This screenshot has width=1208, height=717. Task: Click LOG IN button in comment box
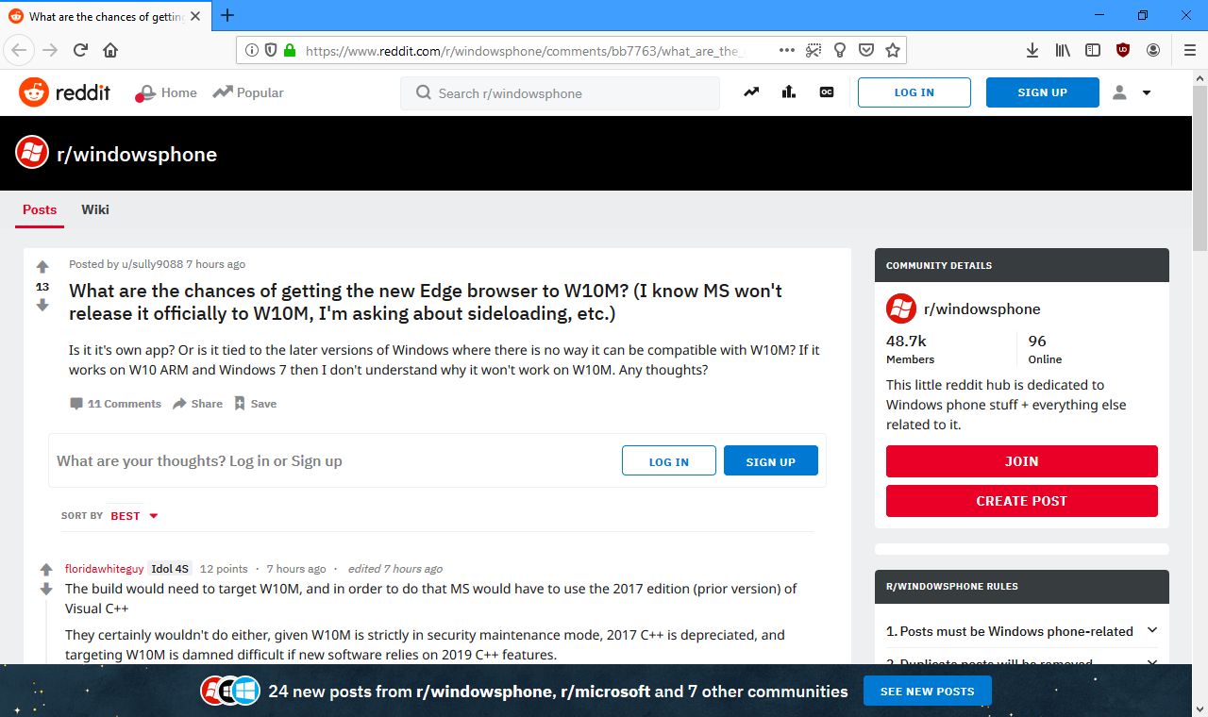669,461
